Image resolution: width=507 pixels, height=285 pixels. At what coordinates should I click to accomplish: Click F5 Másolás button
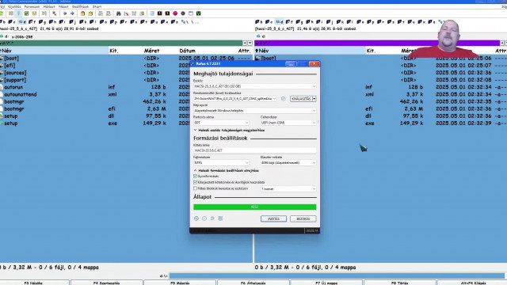tap(180, 283)
